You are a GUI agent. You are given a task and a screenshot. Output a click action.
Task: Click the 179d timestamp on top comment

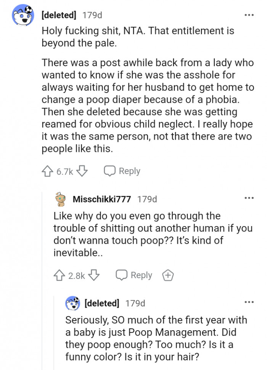click(x=92, y=15)
